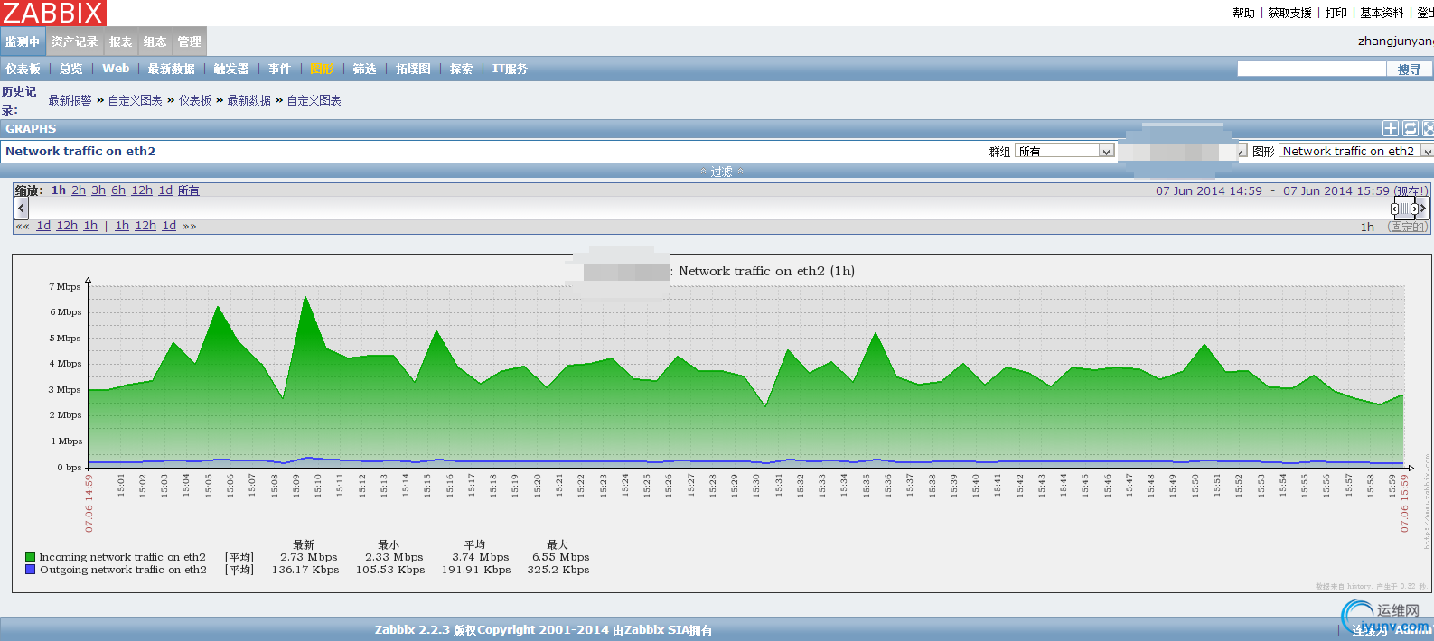Screen dimensions: 1434x641
Task: Click the 帮助 help link
Action: (1243, 13)
